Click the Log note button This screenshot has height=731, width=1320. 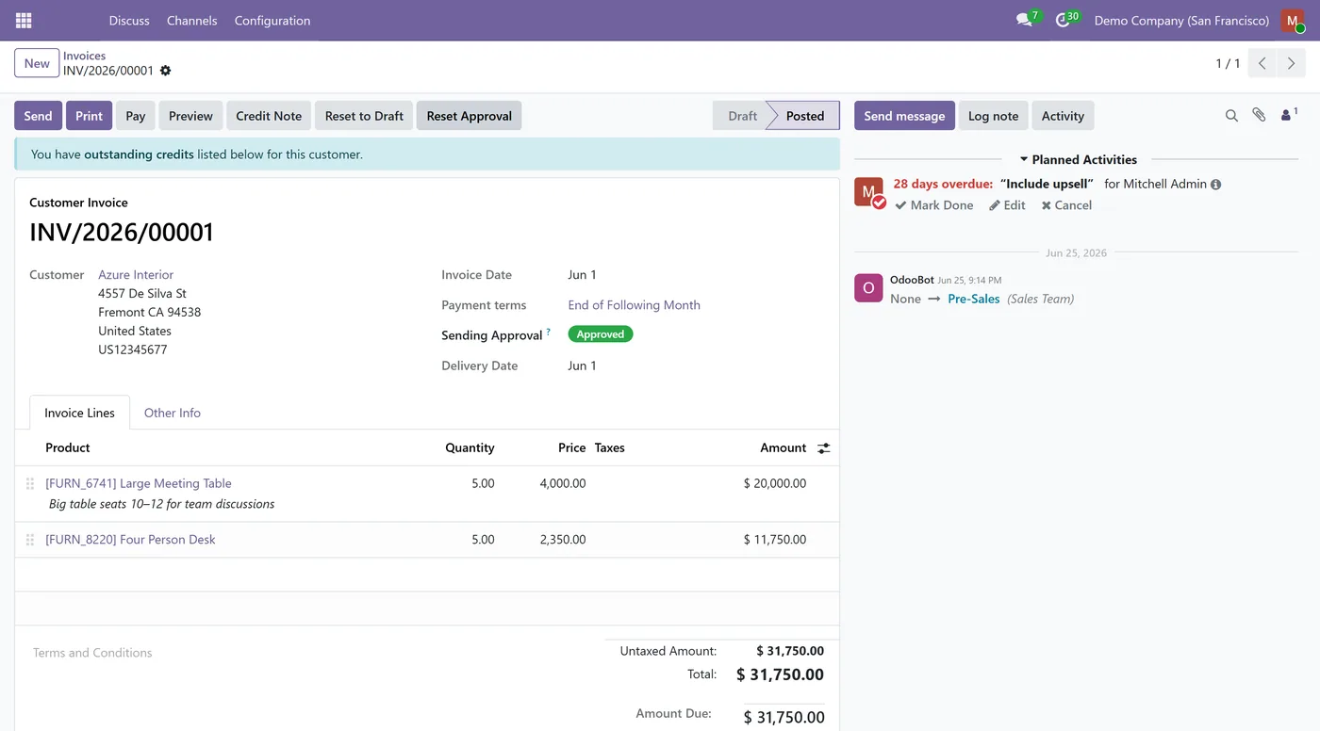click(x=993, y=116)
